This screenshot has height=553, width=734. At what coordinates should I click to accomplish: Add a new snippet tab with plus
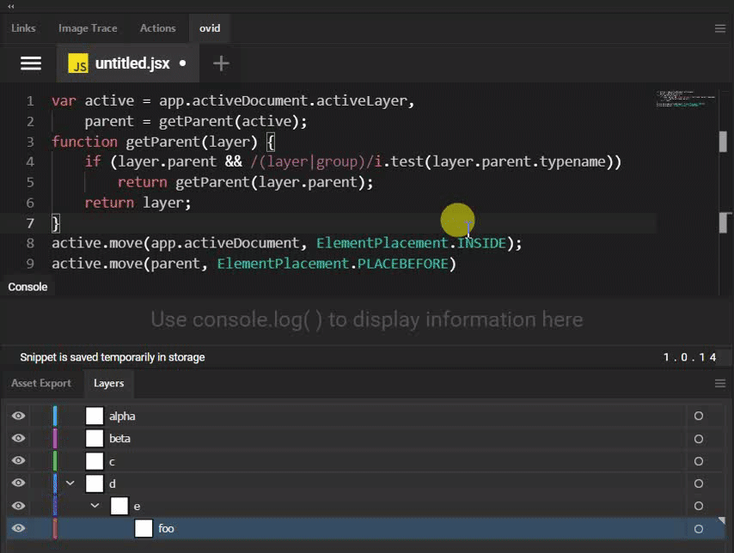221,64
